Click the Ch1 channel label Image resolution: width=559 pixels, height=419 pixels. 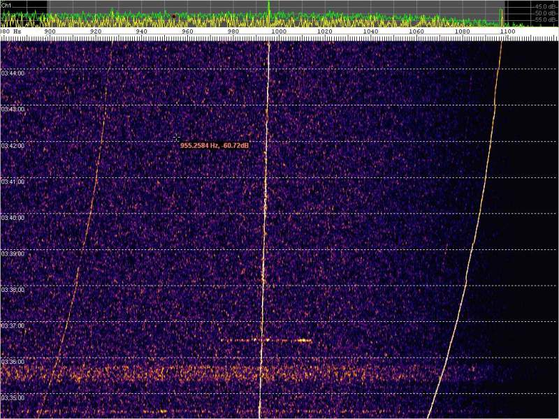pos(6,4)
